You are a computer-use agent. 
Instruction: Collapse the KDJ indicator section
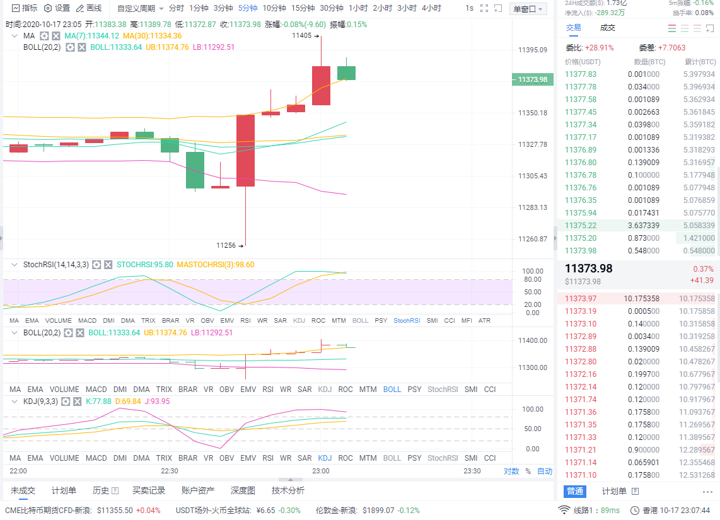point(14,401)
